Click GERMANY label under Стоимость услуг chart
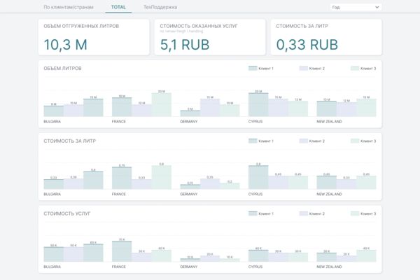This screenshot has height=280, width=420. [189, 267]
